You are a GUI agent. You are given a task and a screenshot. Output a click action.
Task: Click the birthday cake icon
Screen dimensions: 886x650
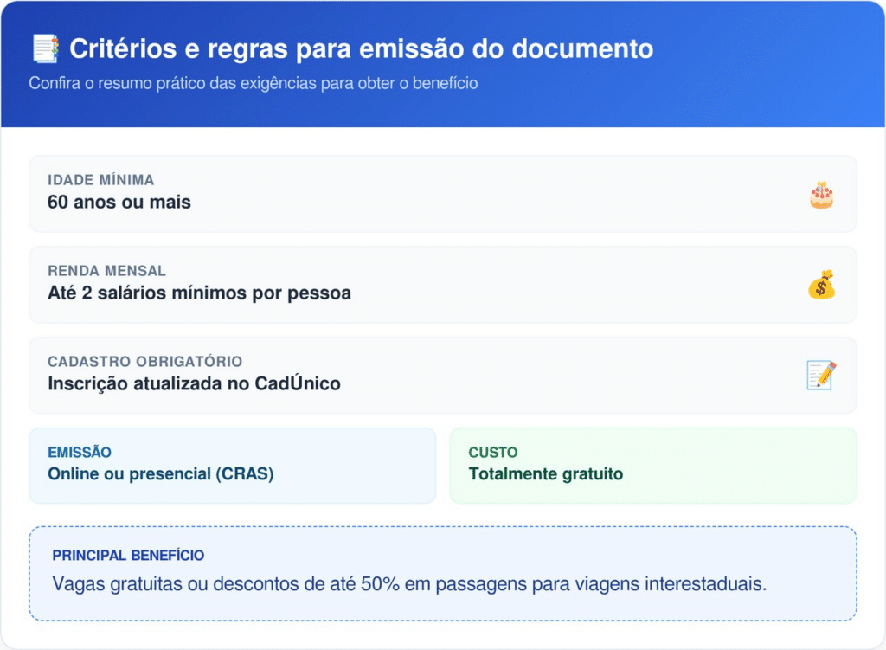[821, 195]
